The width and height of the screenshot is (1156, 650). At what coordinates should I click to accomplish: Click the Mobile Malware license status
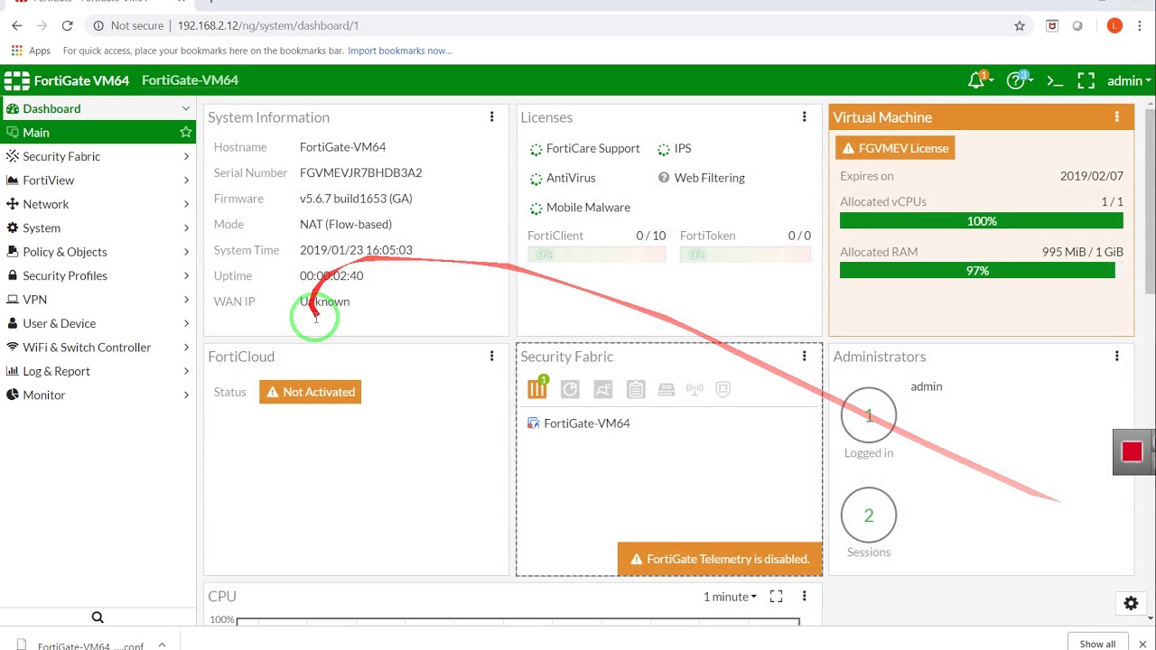tap(580, 208)
